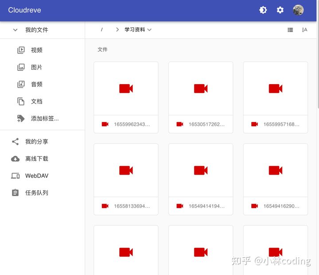Open the user avatar menu

298,10
